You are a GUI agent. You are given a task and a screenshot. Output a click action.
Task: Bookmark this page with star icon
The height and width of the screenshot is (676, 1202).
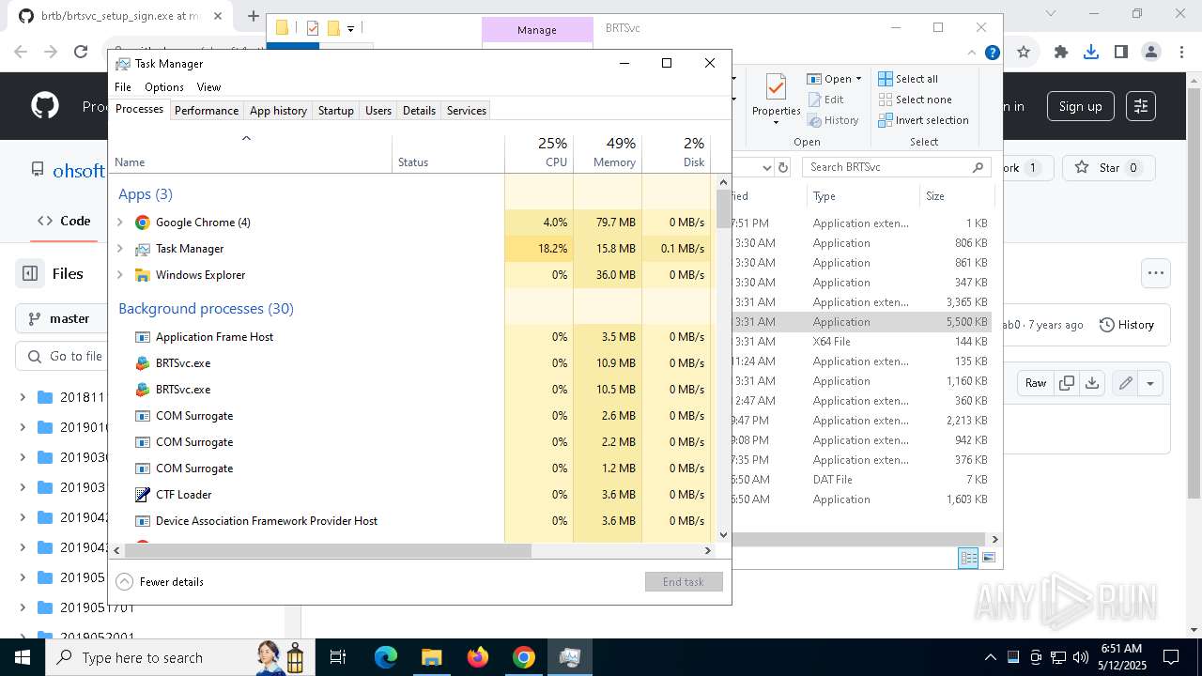[1024, 53]
